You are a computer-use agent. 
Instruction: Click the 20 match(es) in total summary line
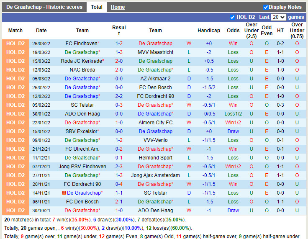point(95,220)
